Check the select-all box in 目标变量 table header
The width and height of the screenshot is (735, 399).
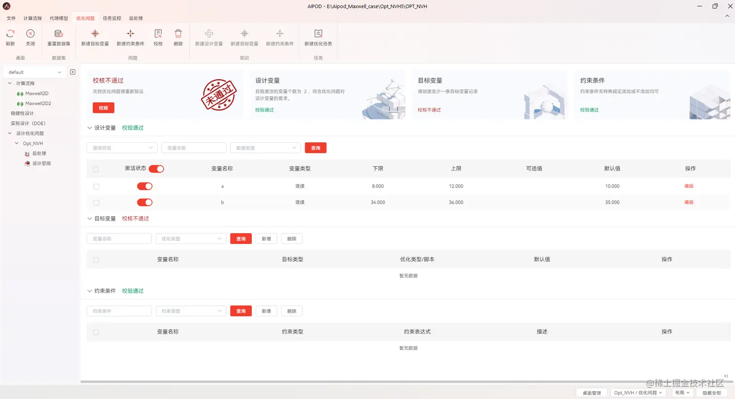(x=96, y=260)
